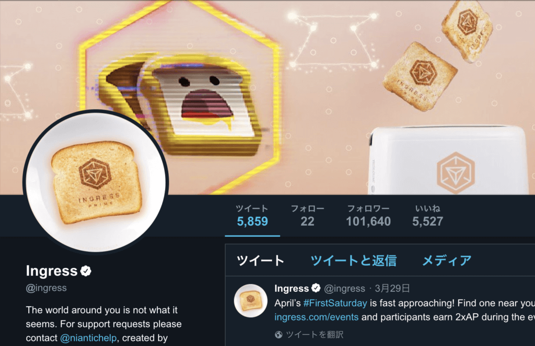Open the ツイート count 5,859 tab

pos(252,216)
